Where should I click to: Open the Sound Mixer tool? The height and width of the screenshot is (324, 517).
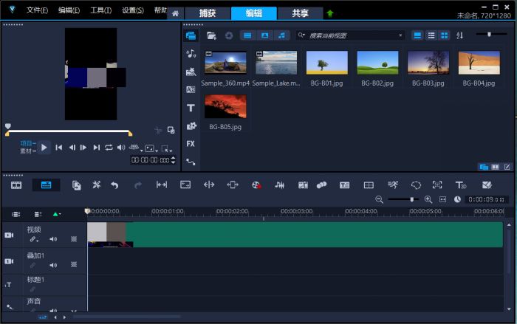click(279, 185)
